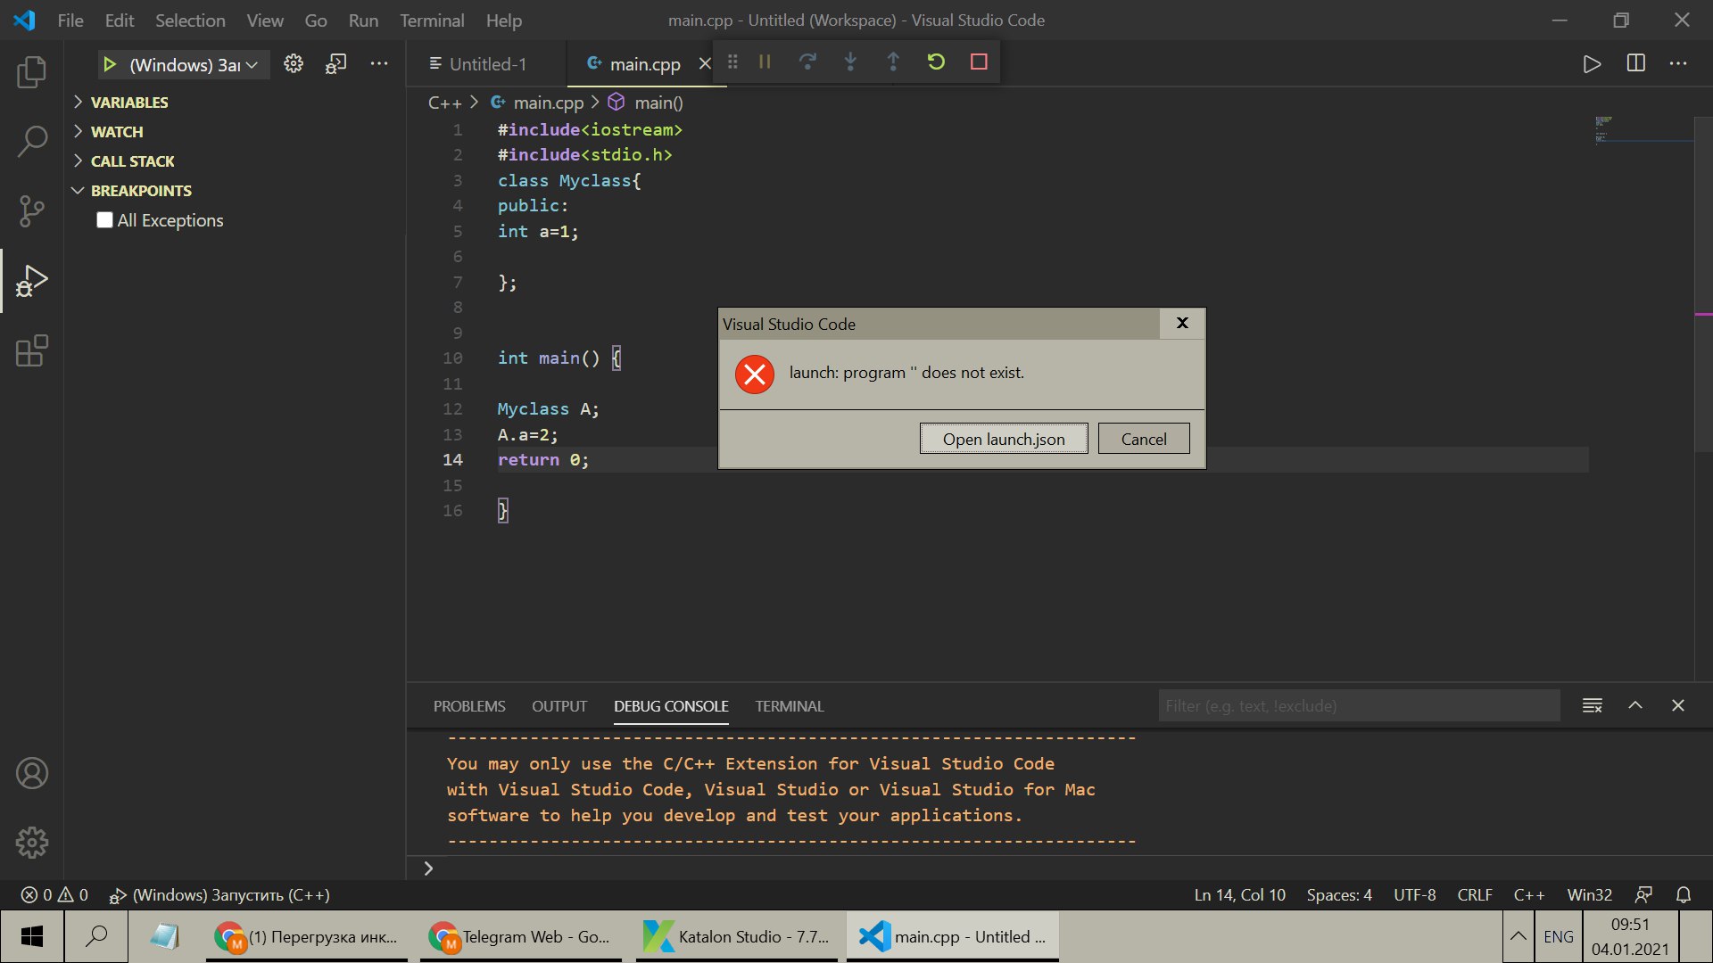Expand the CALL STACK section
The image size is (1713, 963).
pyautogui.click(x=133, y=161)
